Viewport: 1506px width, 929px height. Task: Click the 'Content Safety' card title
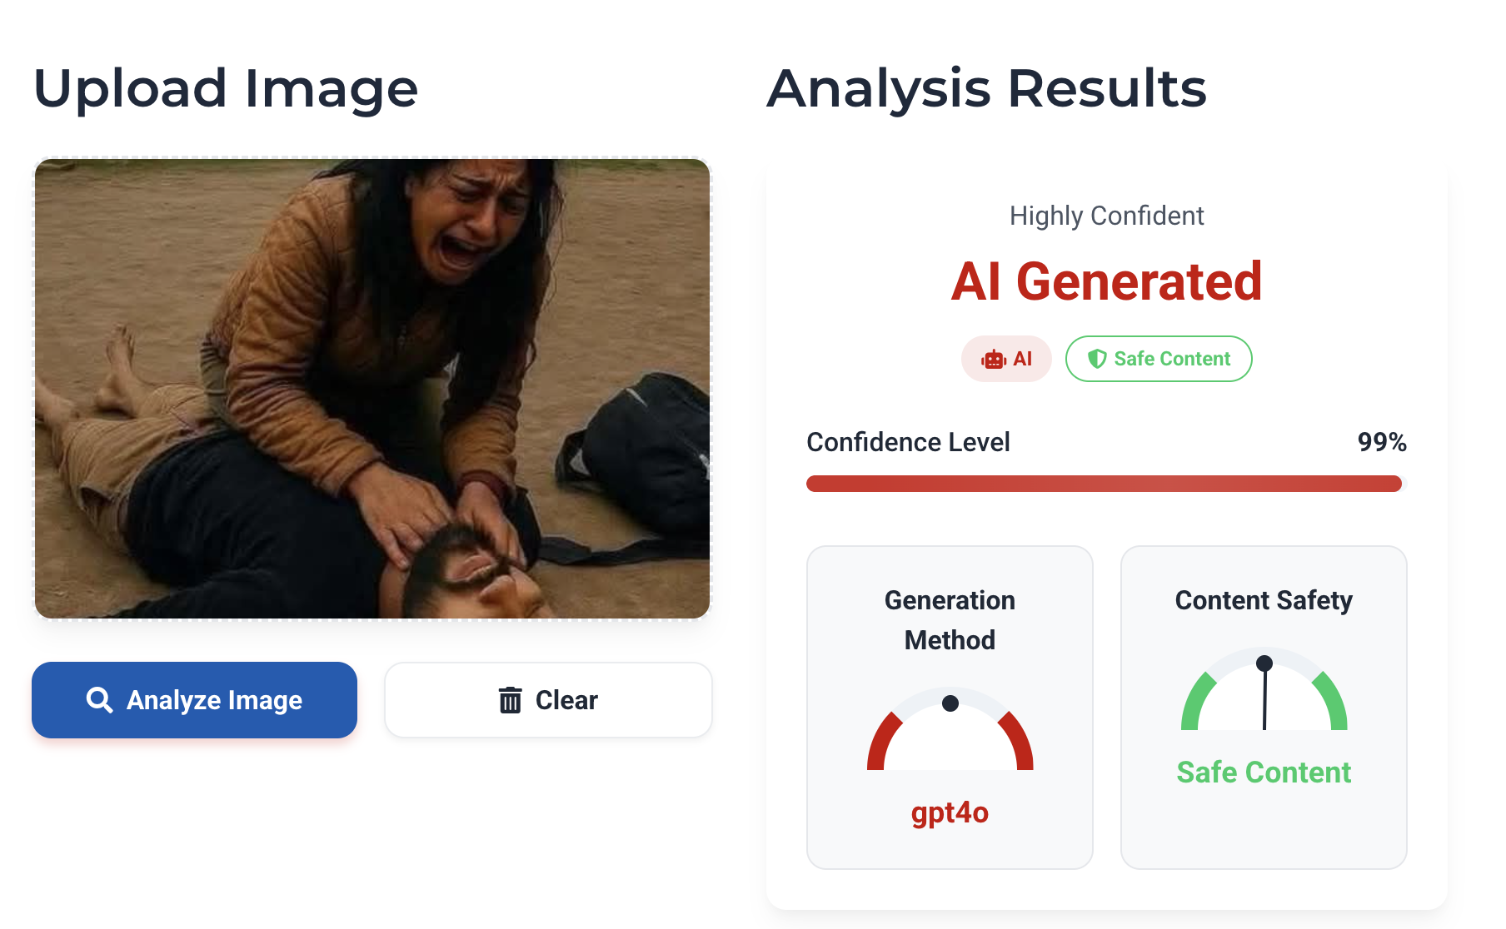click(x=1264, y=600)
